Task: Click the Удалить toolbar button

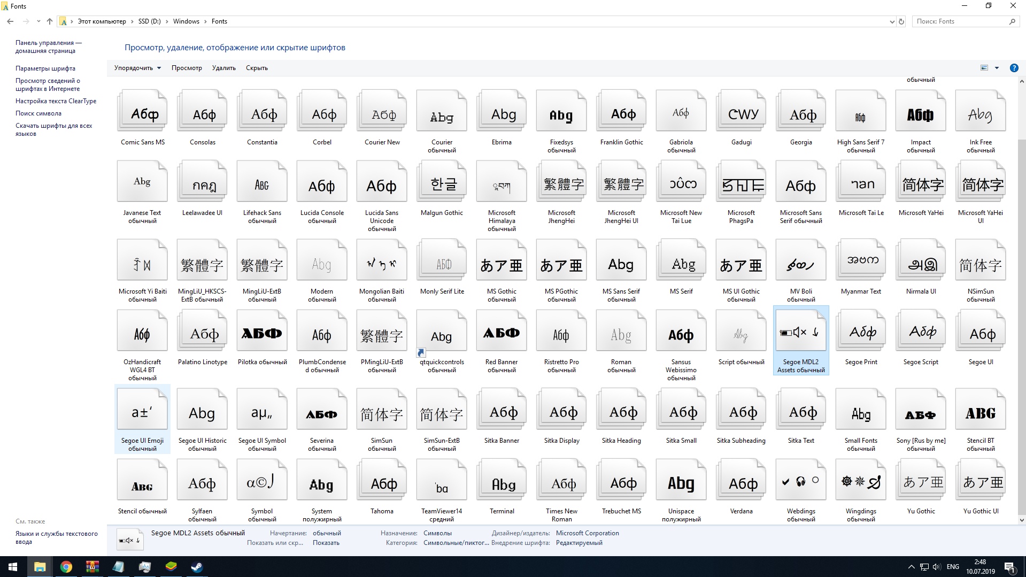Action: (x=223, y=68)
